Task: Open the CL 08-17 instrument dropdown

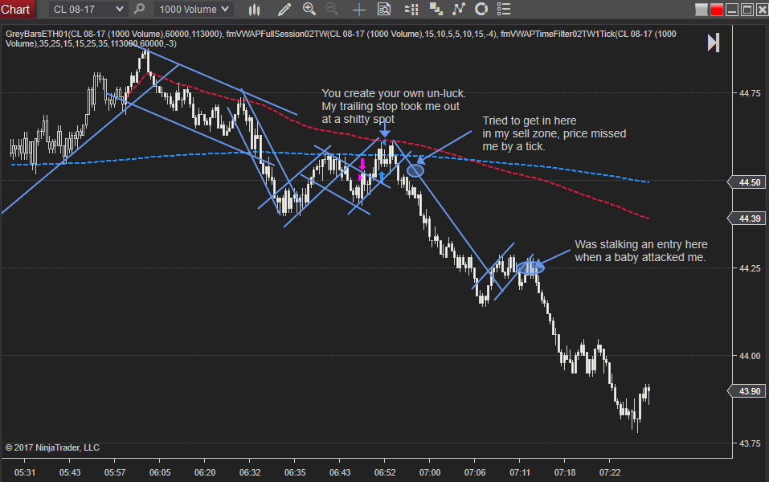Action: click(88, 9)
